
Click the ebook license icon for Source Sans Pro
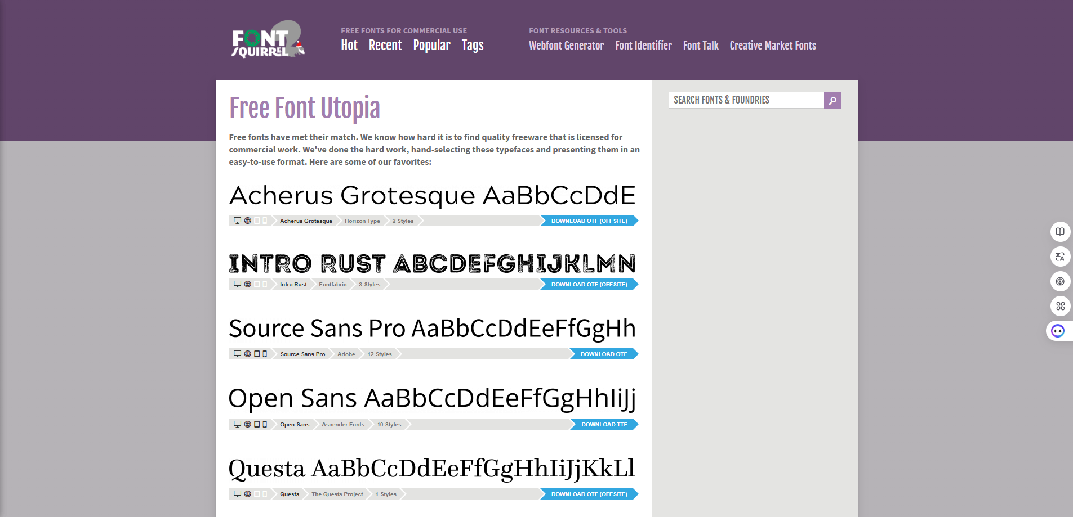[256, 354]
